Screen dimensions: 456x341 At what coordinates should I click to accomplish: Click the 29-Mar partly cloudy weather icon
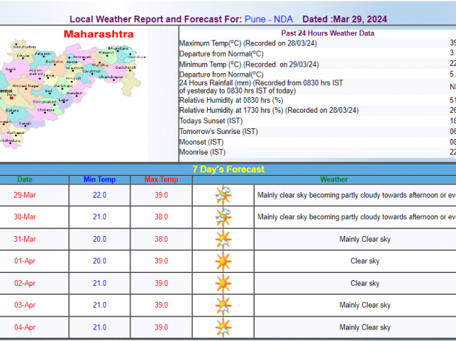[x=223, y=195]
